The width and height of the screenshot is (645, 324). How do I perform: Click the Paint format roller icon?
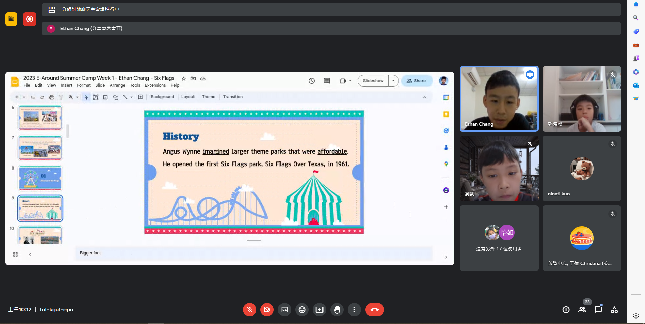coord(61,97)
